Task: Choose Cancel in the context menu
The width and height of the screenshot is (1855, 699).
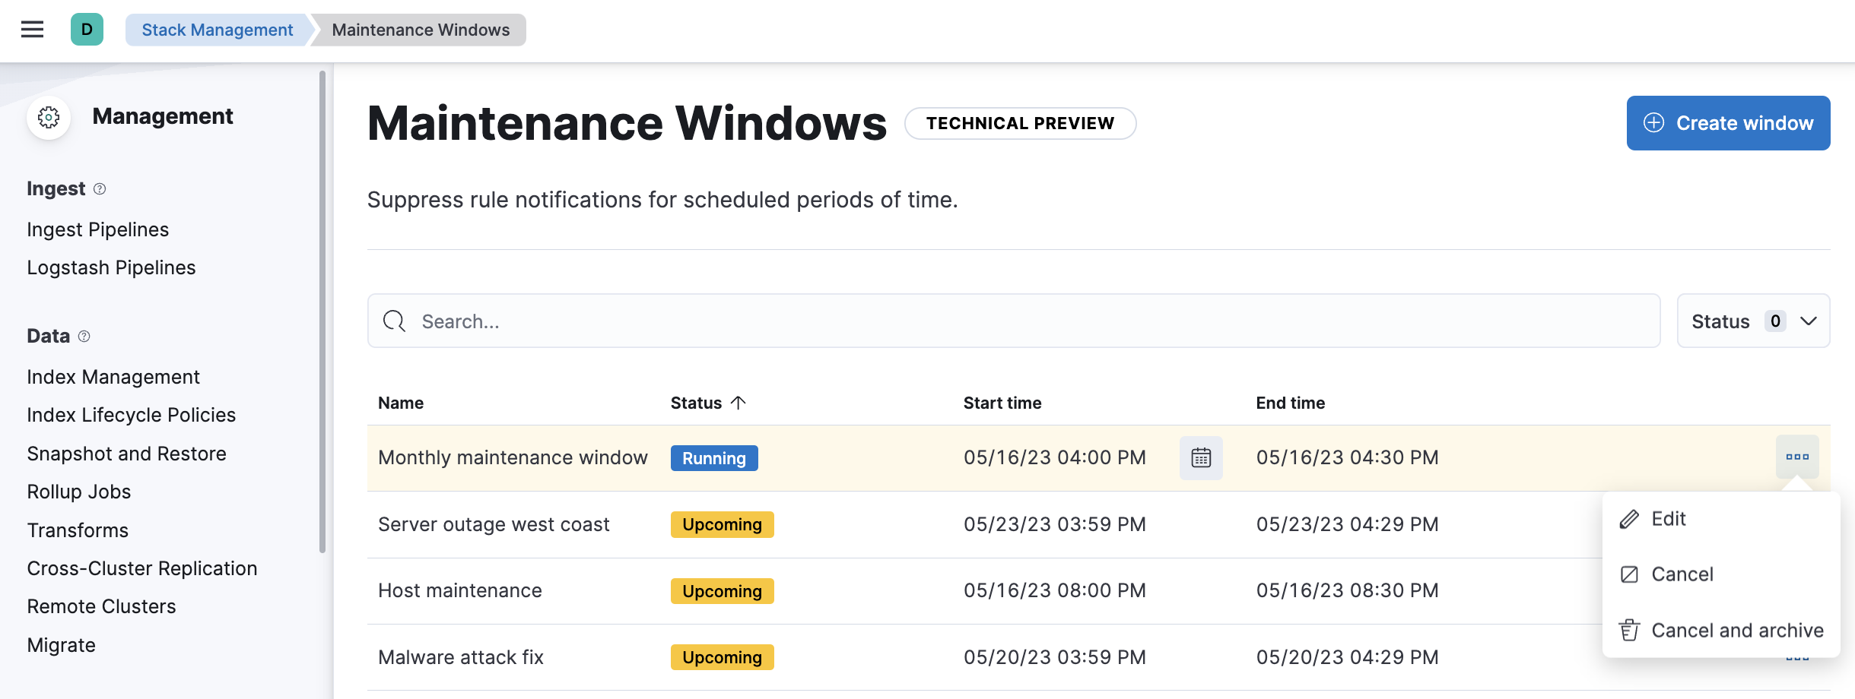Action: (x=1682, y=574)
